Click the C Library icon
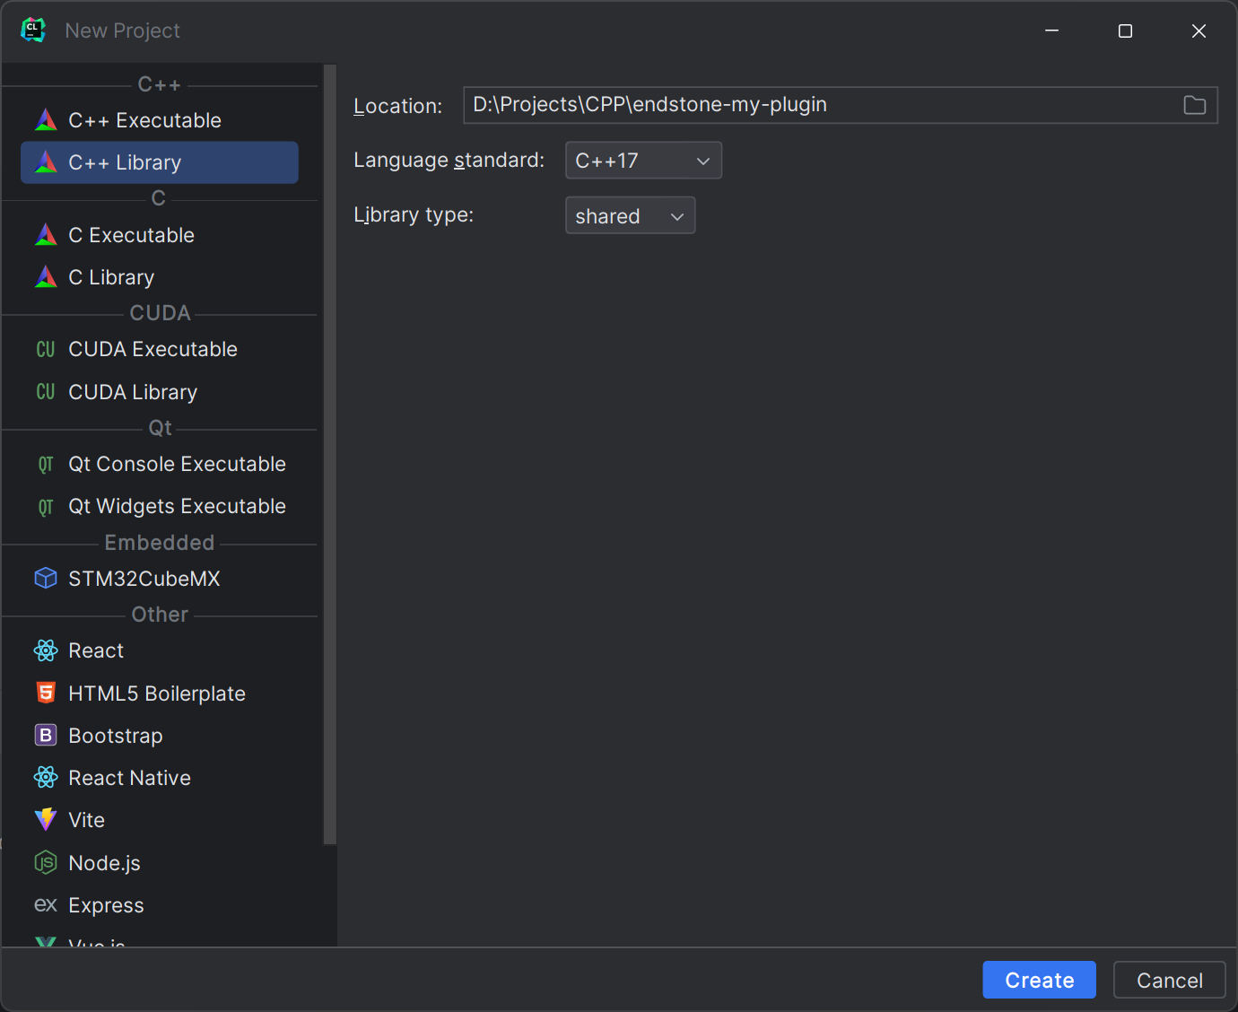The width and height of the screenshot is (1238, 1012). (45, 276)
